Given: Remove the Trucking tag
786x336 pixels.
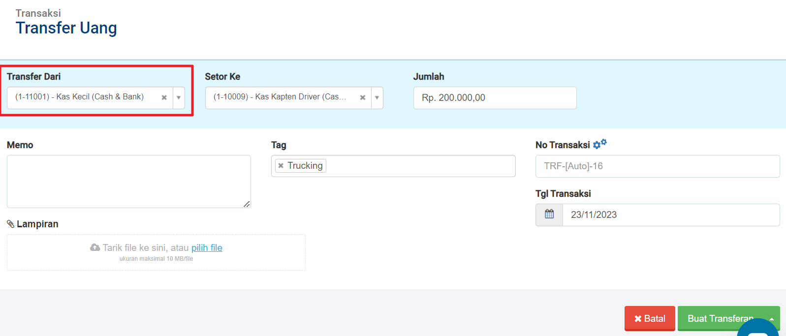Looking at the screenshot, I should pyautogui.click(x=281, y=166).
